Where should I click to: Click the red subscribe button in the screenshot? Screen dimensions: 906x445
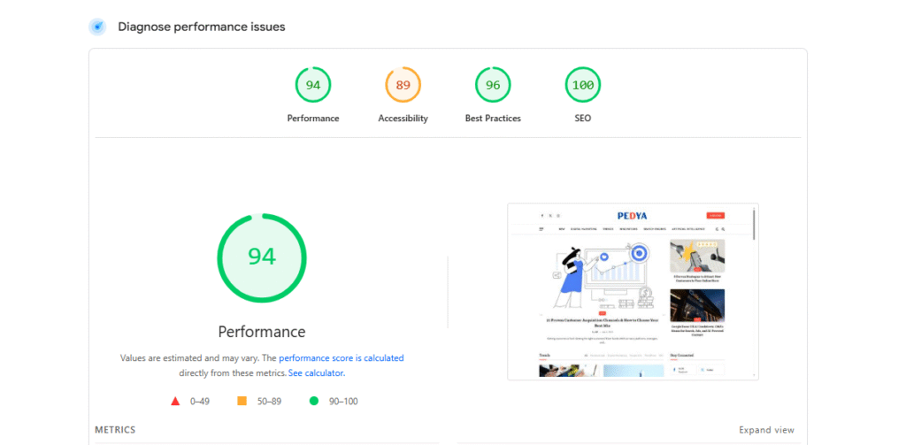[x=715, y=216]
